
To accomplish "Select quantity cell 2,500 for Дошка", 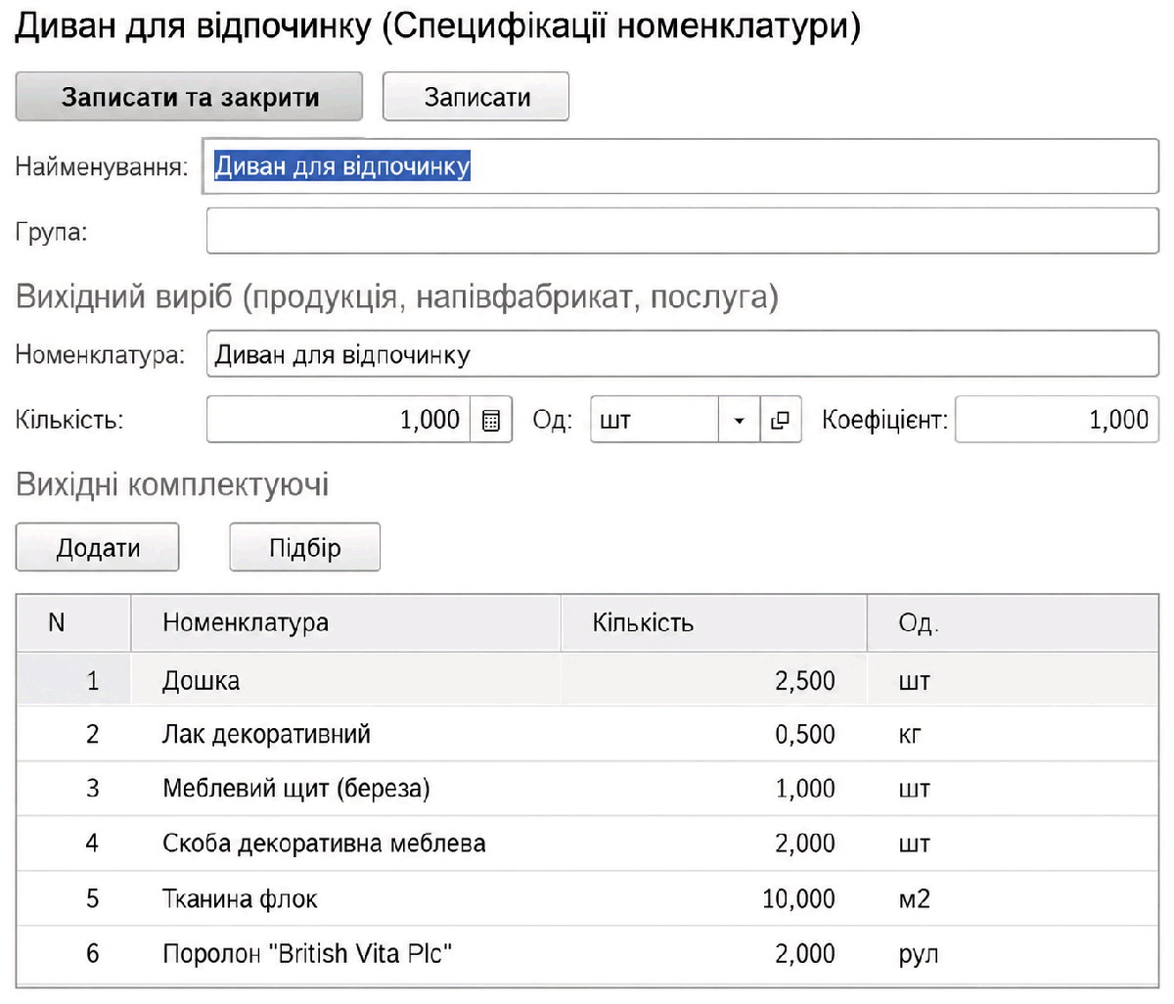I will click(x=714, y=680).
